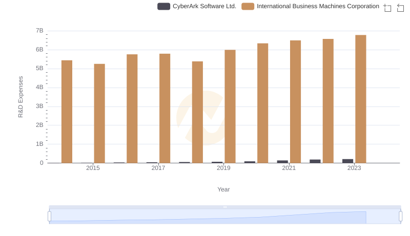Click the IBM bar for 2017

tap(165, 109)
